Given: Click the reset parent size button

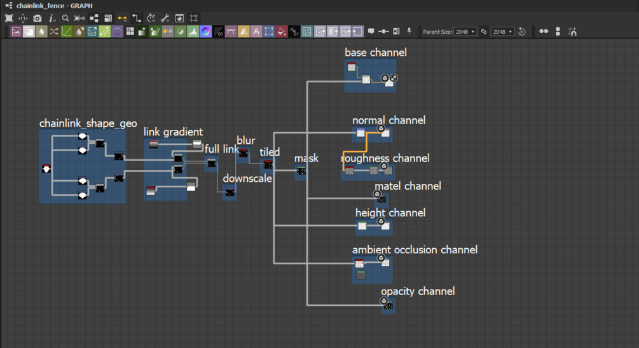Looking at the screenshot, I should coord(521,31).
